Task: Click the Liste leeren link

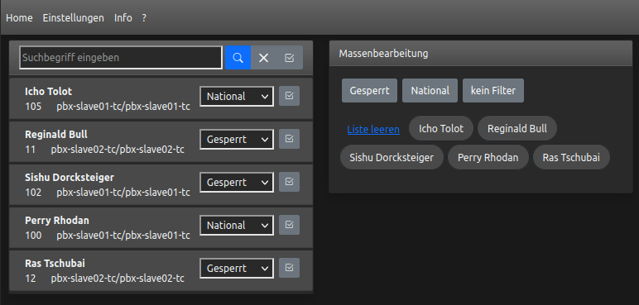Action: coord(373,130)
